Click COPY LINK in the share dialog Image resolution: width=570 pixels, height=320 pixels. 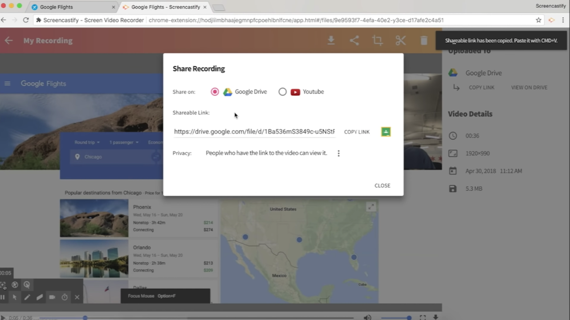point(357,132)
